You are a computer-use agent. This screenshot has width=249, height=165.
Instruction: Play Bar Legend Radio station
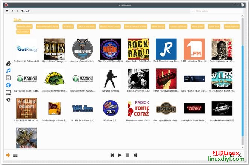[166, 108]
